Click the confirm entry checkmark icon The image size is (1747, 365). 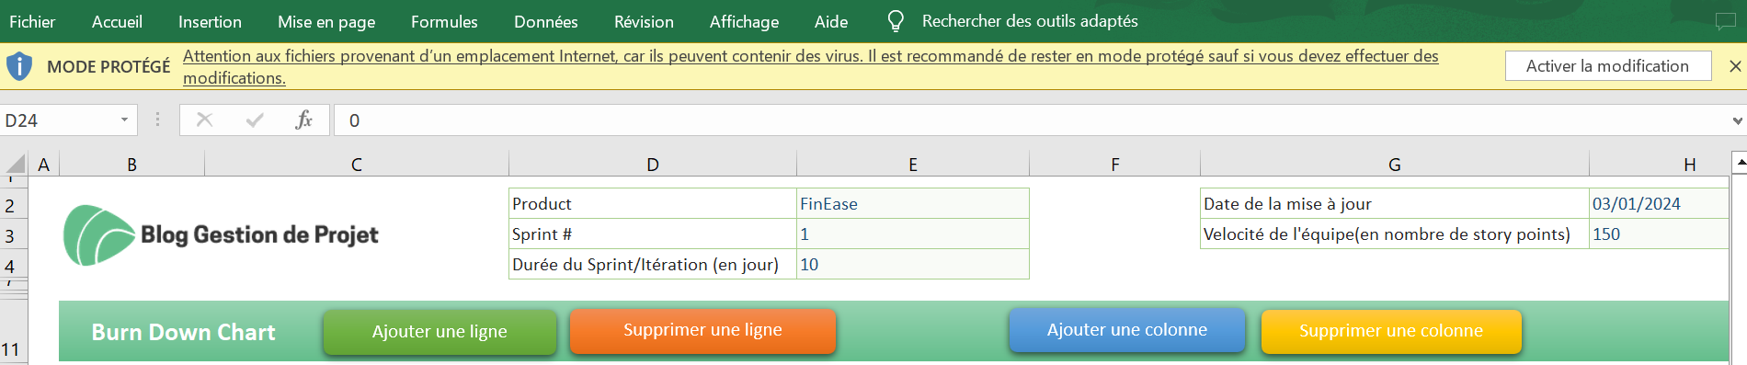tap(255, 120)
